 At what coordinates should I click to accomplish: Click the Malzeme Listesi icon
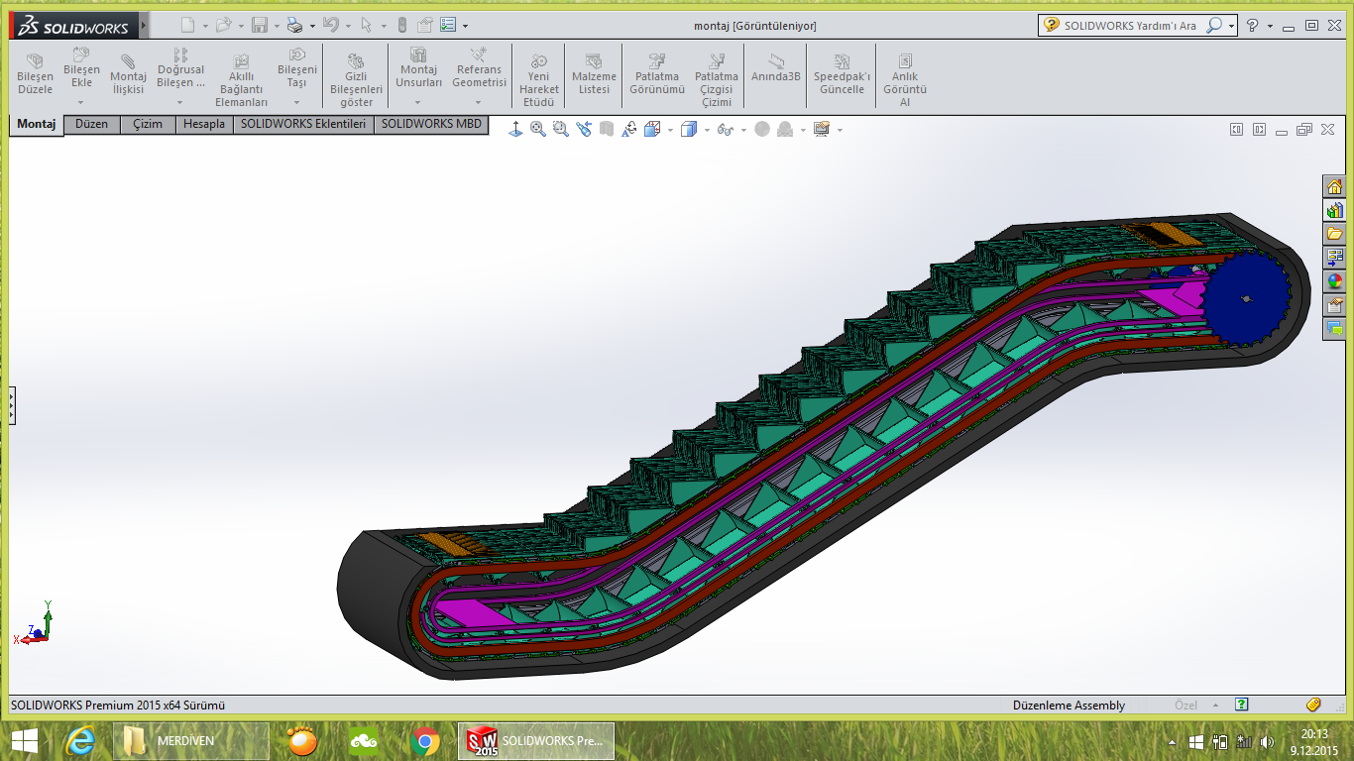click(x=594, y=76)
